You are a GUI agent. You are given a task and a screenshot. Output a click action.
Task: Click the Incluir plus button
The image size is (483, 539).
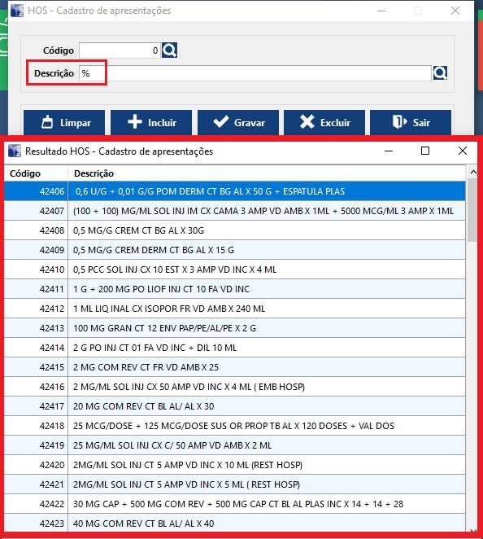coord(151,123)
